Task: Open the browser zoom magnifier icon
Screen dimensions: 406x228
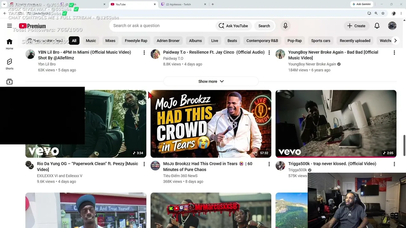Action: (x=376, y=13)
